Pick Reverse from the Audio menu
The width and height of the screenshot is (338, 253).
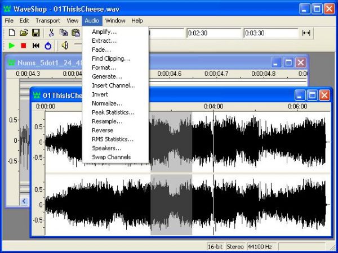coord(103,130)
